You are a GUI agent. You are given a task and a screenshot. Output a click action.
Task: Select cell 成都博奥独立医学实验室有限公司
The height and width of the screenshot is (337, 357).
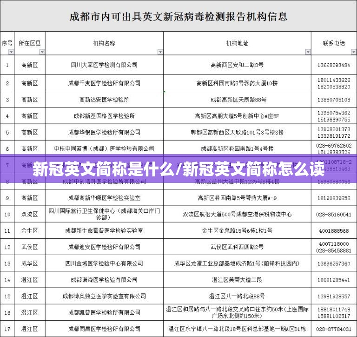pyautogui.click(x=104, y=296)
